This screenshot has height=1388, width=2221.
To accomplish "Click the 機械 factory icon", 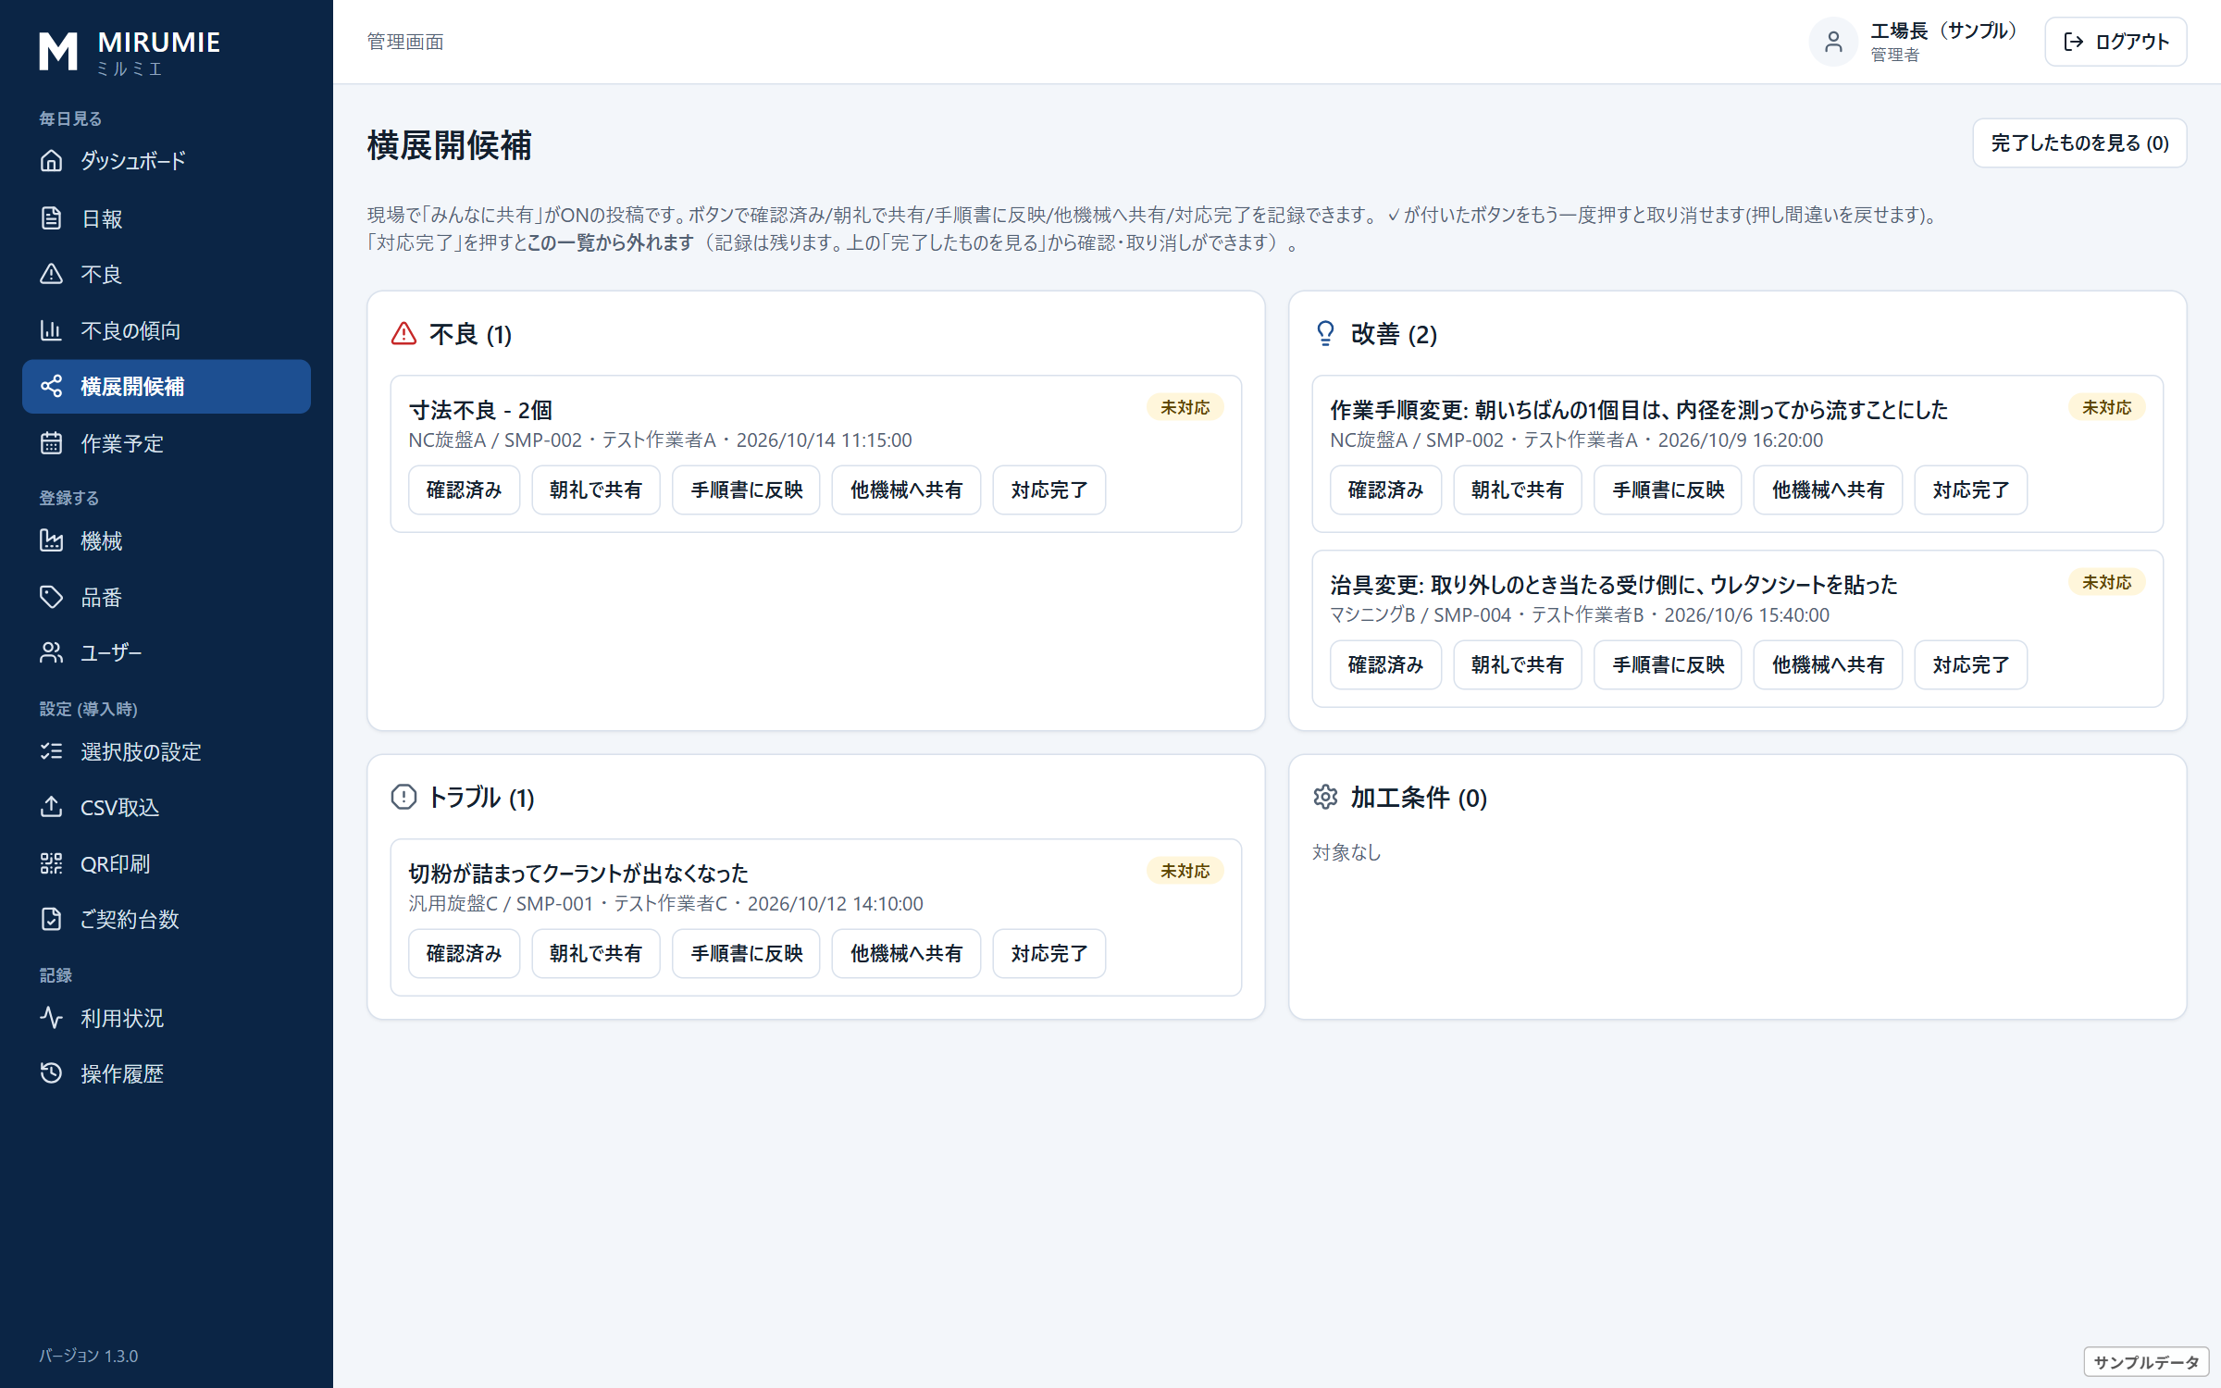I will [x=52, y=540].
